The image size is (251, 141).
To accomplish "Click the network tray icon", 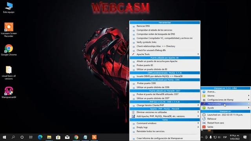I will pos(215,137).
